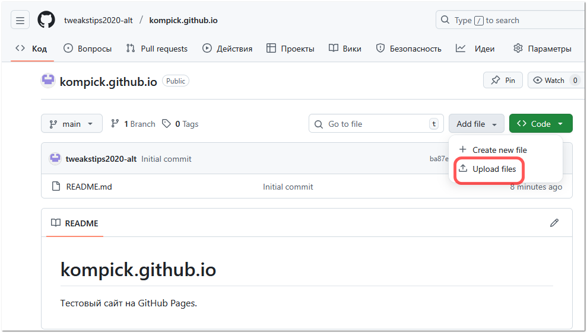The width and height of the screenshot is (587, 333).
Task: Toggle the Add file dropdown
Action: [x=476, y=123]
